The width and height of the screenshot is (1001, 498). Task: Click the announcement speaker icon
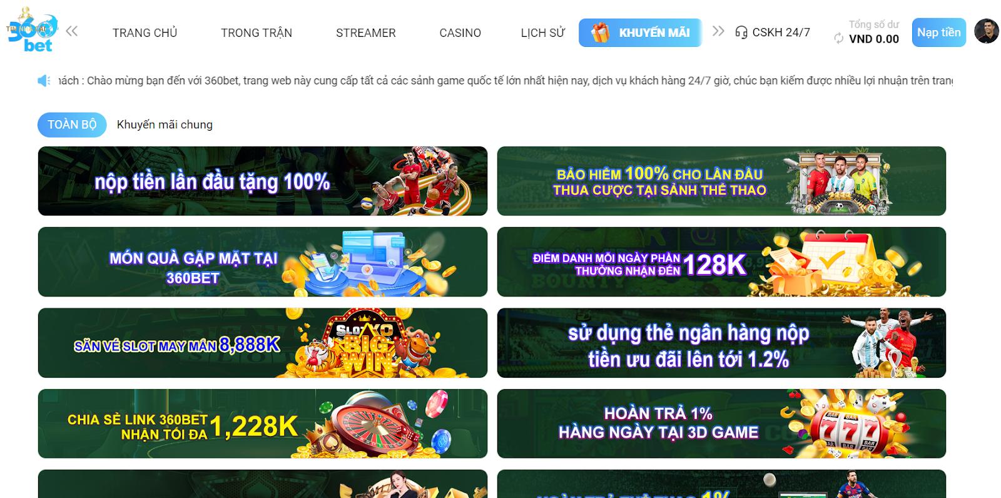click(x=44, y=81)
